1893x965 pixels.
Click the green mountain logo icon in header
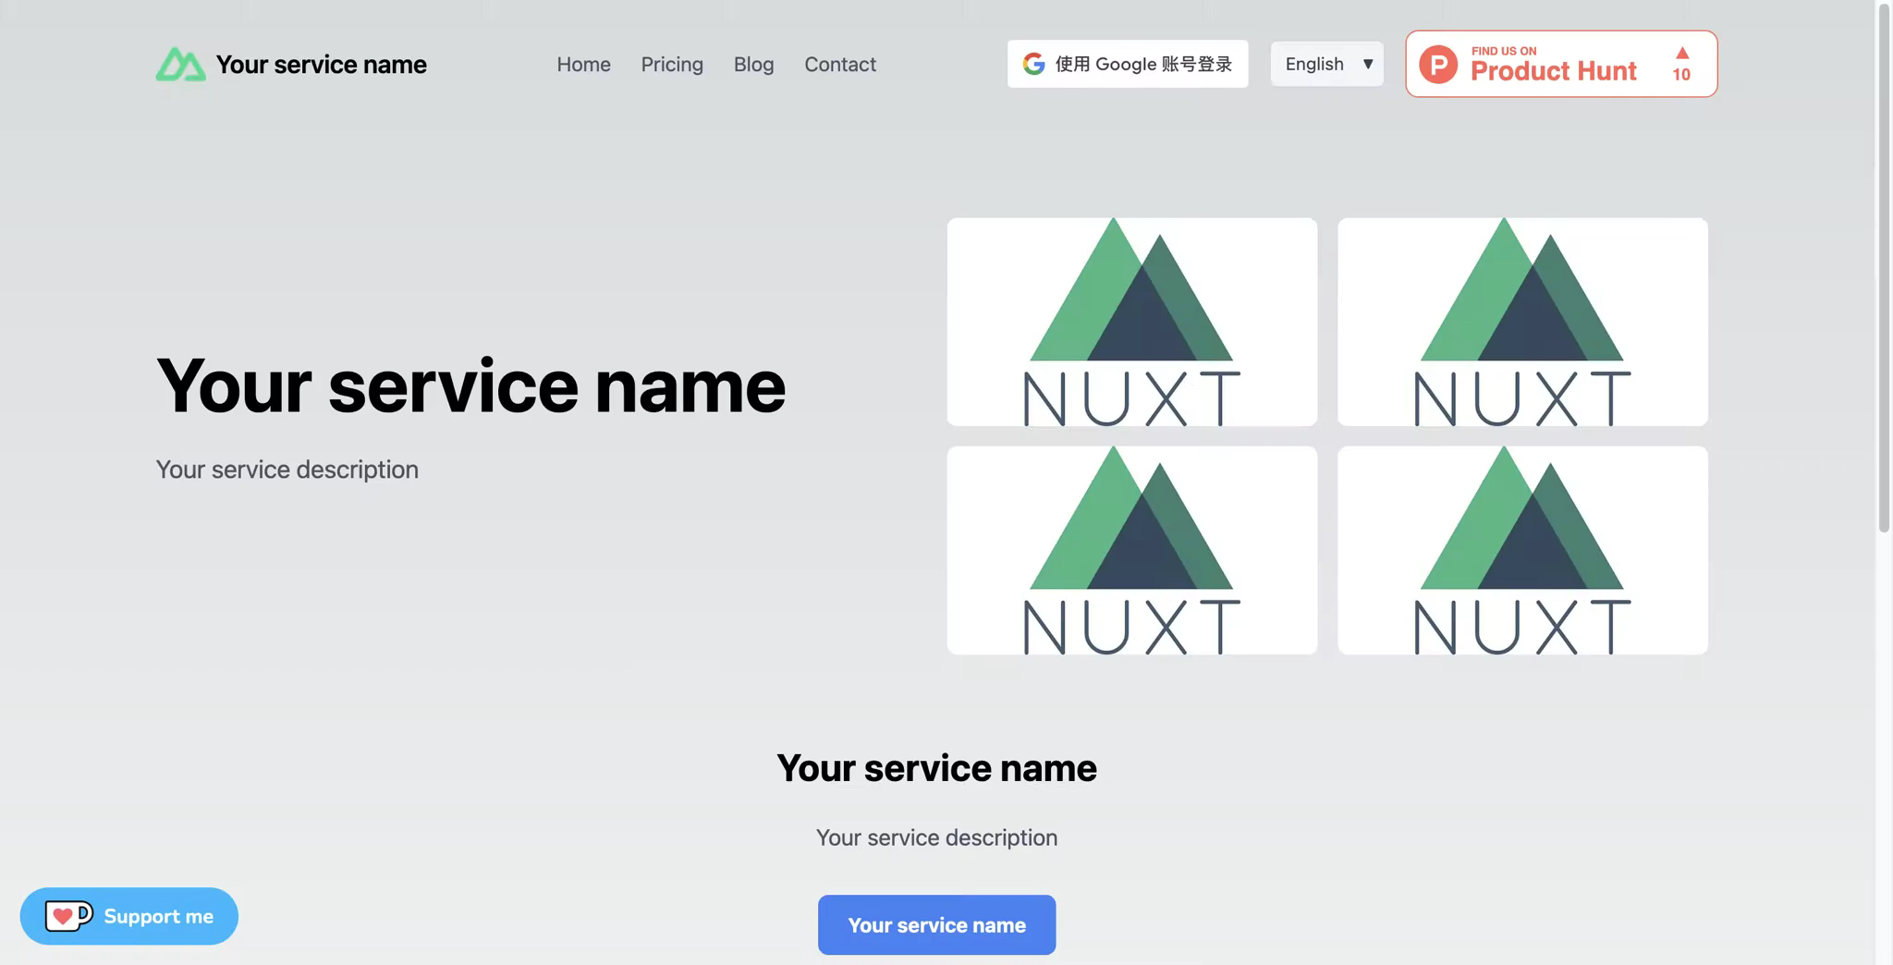[x=180, y=65]
